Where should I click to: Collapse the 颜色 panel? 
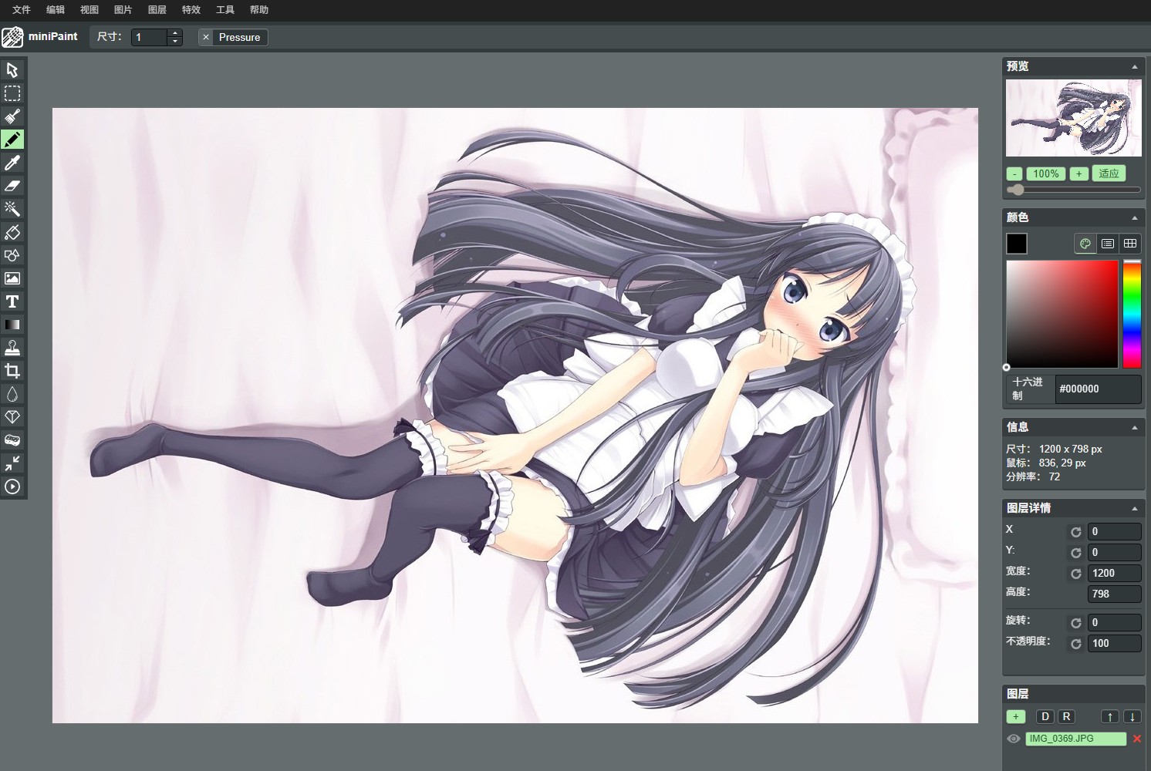click(x=1134, y=218)
